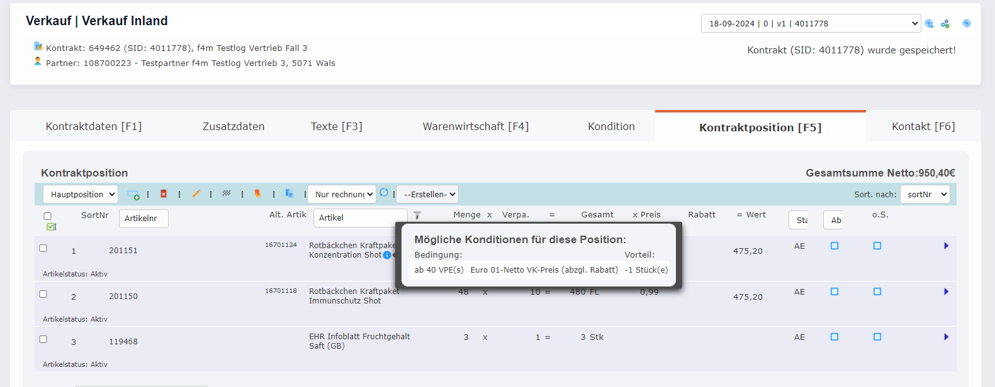Viewport: 995px width, 387px height.
Task: Click the Rabatt column header
Action: coord(702,215)
